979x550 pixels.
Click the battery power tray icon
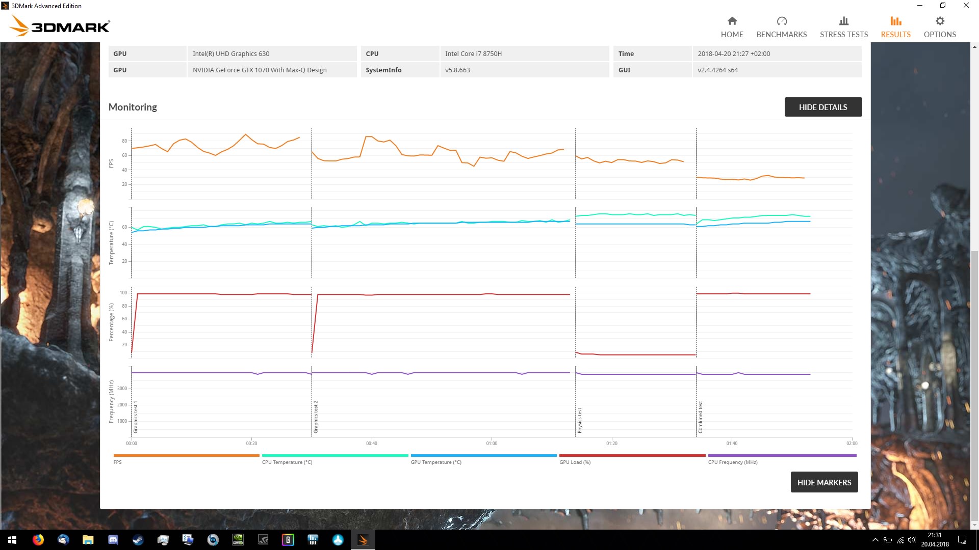[x=888, y=540]
